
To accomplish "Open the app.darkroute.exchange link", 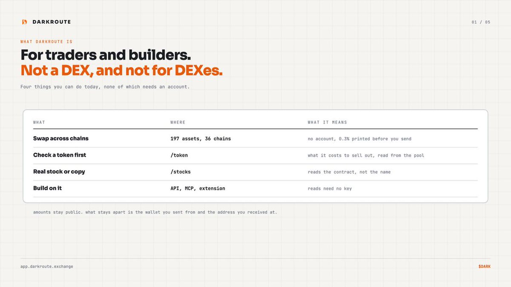I will [x=47, y=267].
